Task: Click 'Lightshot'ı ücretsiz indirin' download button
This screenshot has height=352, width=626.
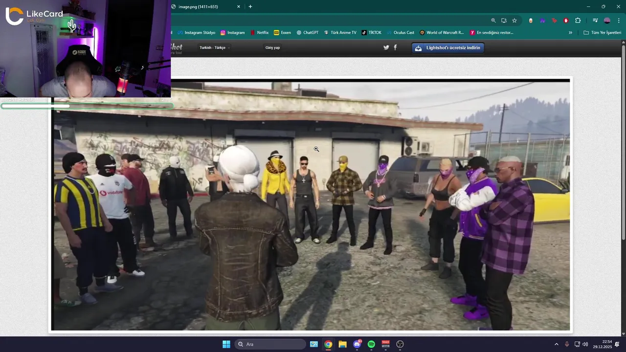Action: coord(448,47)
